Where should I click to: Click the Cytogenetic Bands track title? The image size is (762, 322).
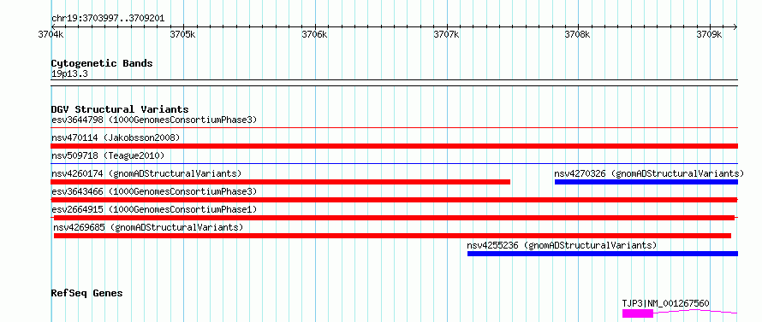102,63
